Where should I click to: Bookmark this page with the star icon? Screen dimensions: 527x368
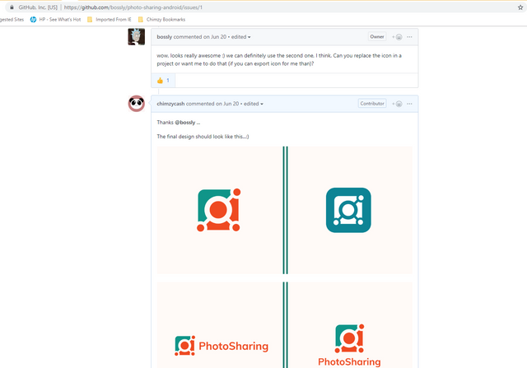[x=520, y=7]
